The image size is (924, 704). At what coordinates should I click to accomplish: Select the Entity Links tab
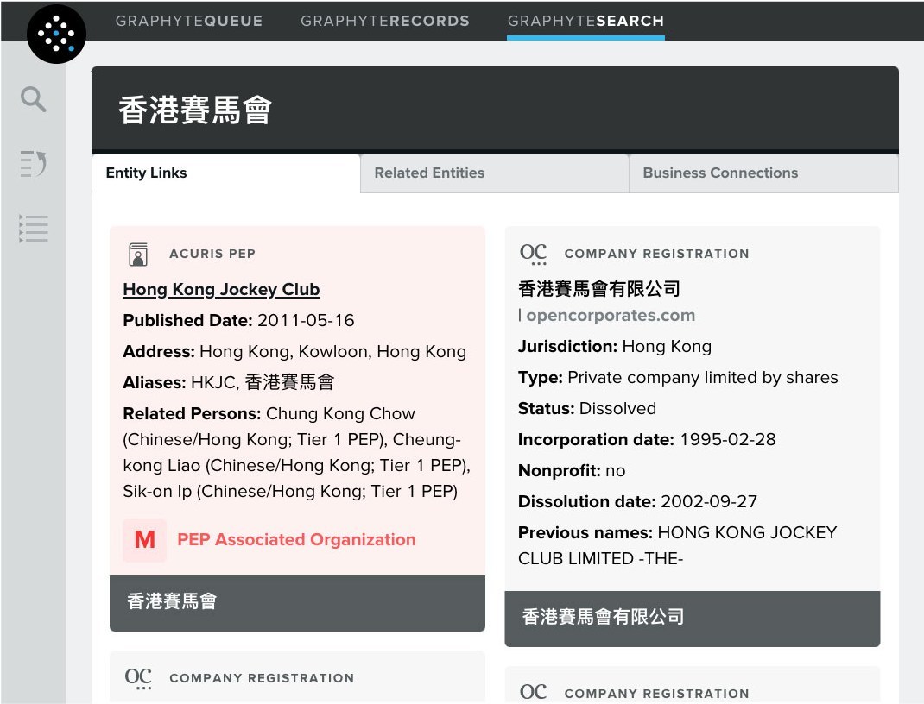point(146,173)
